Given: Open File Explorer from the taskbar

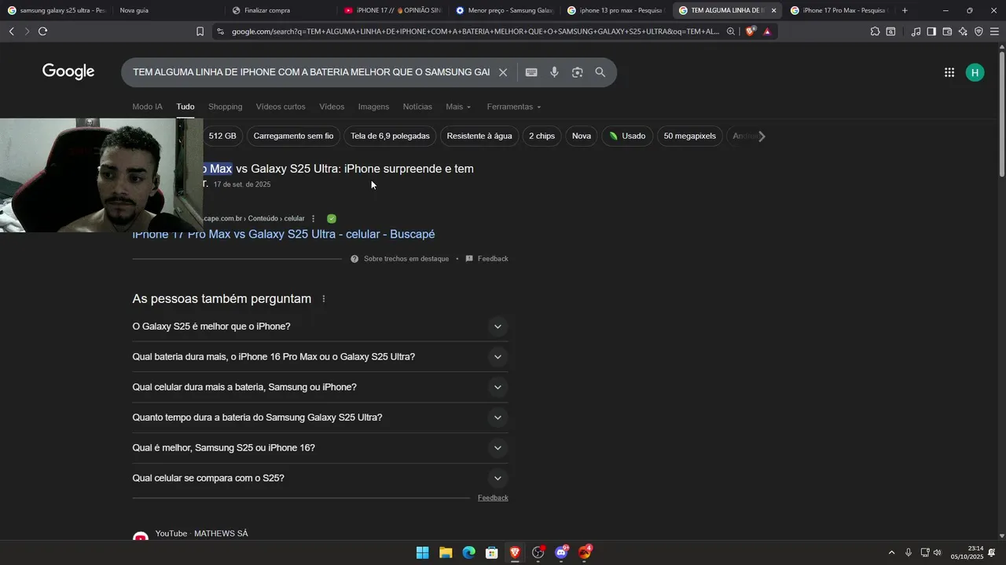Looking at the screenshot, I should click(x=446, y=552).
